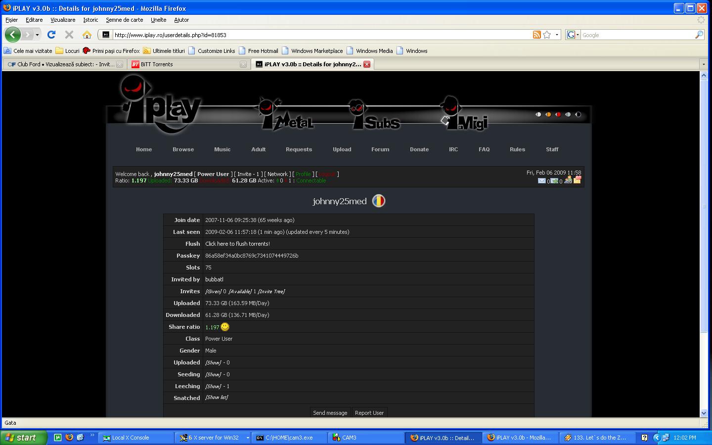The width and height of the screenshot is (712, 445).
Task: Go to the Firefox home page icon
Action: click(x=87, y=35)
